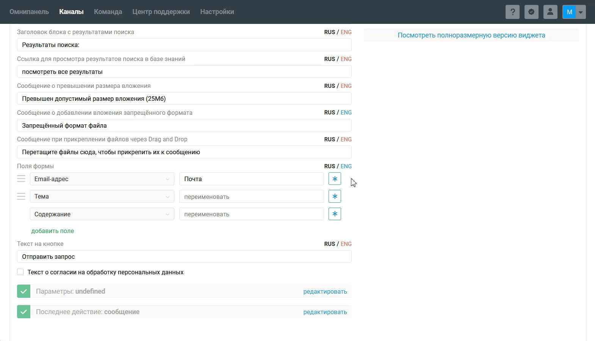This screenshot has width=595, height=341.
Task: Enable personal data consent text checkbox
Action: point(20,272)
